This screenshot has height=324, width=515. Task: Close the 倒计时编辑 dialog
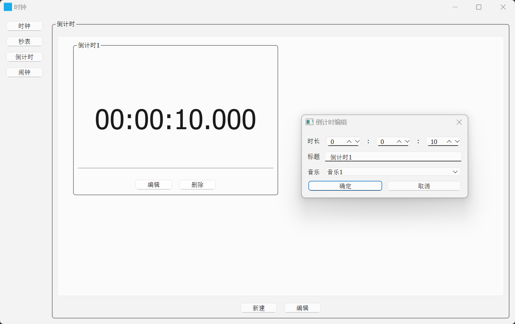459,122
